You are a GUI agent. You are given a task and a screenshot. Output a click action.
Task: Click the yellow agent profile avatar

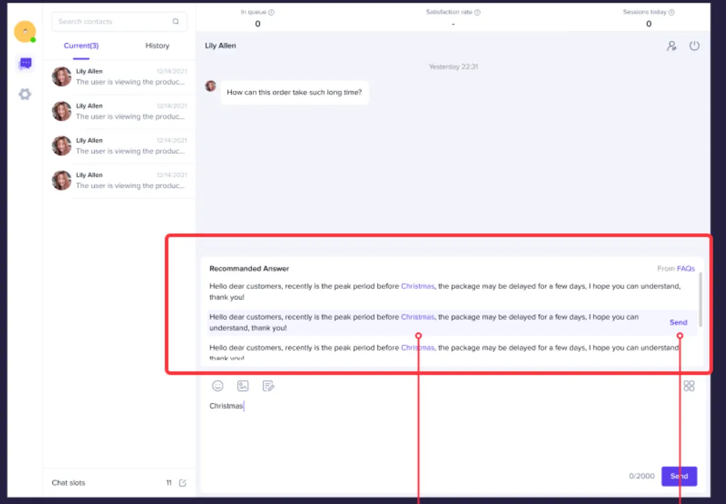point(25,32)
